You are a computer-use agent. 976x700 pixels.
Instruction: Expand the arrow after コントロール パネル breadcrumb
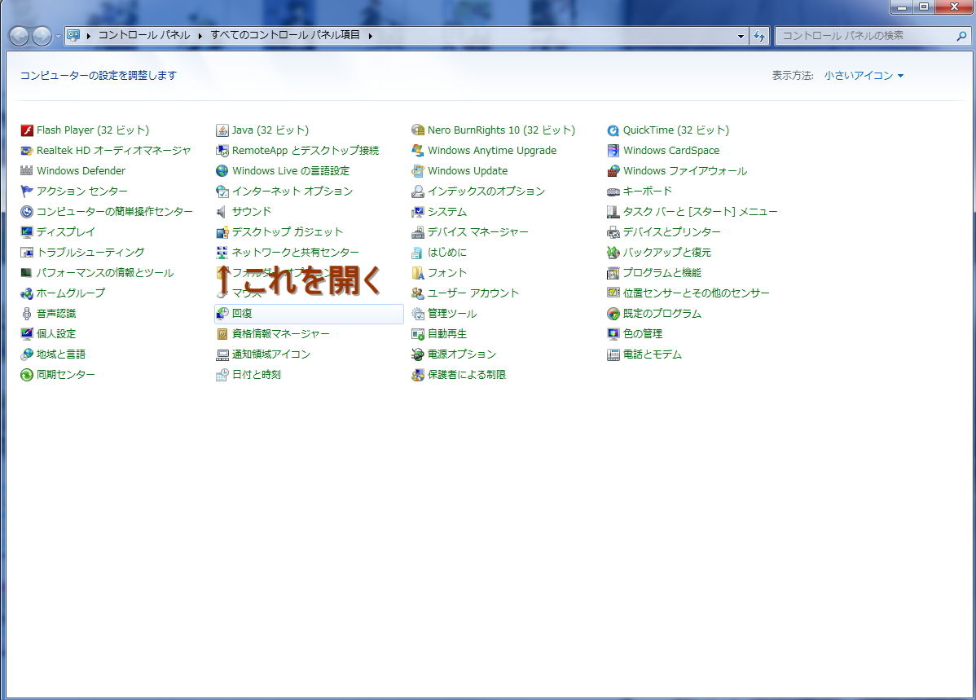tap(200, 36)
